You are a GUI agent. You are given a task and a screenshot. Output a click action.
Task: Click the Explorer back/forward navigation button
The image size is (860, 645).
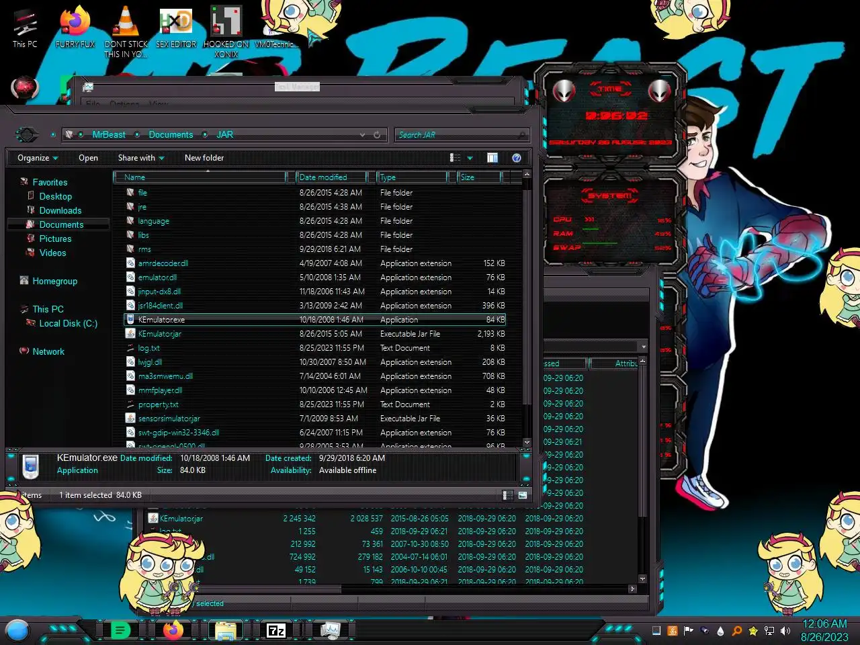coord(27,135)
